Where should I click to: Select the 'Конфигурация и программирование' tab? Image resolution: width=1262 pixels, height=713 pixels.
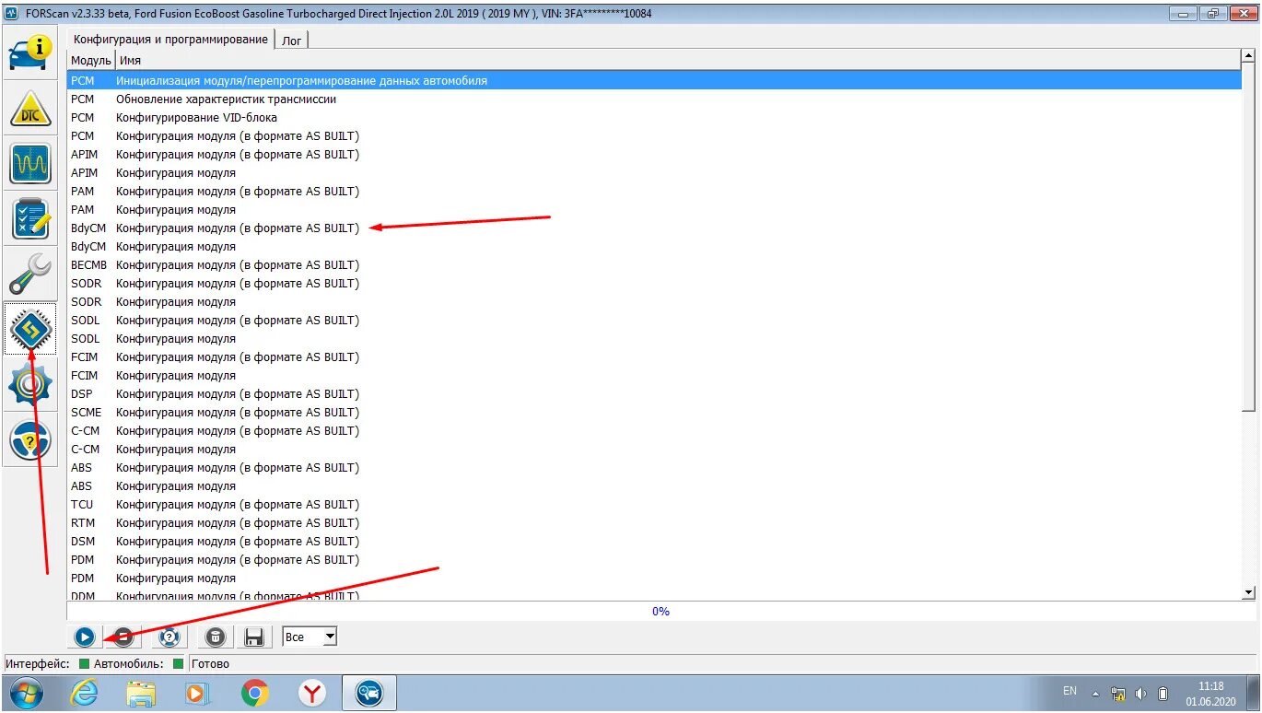[x=170, y=40]
